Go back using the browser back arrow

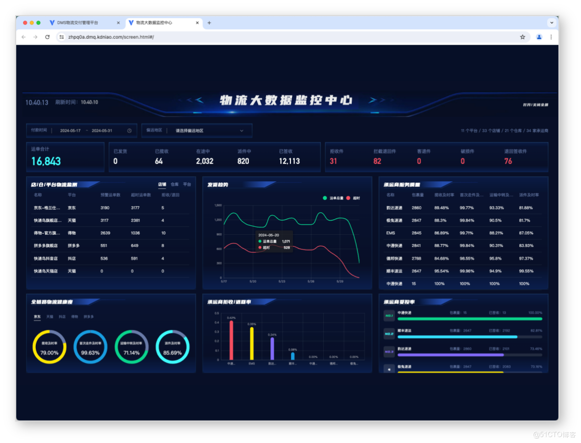click(24, 37)
